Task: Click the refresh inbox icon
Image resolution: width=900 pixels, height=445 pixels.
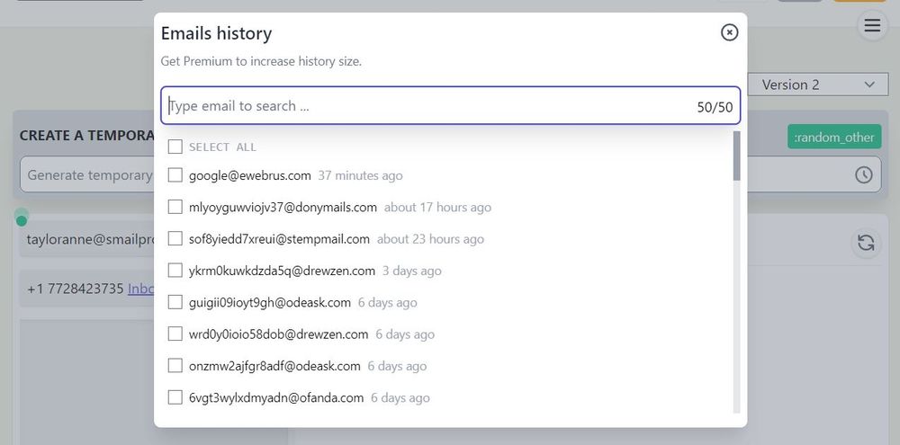Action: [866, 243]
